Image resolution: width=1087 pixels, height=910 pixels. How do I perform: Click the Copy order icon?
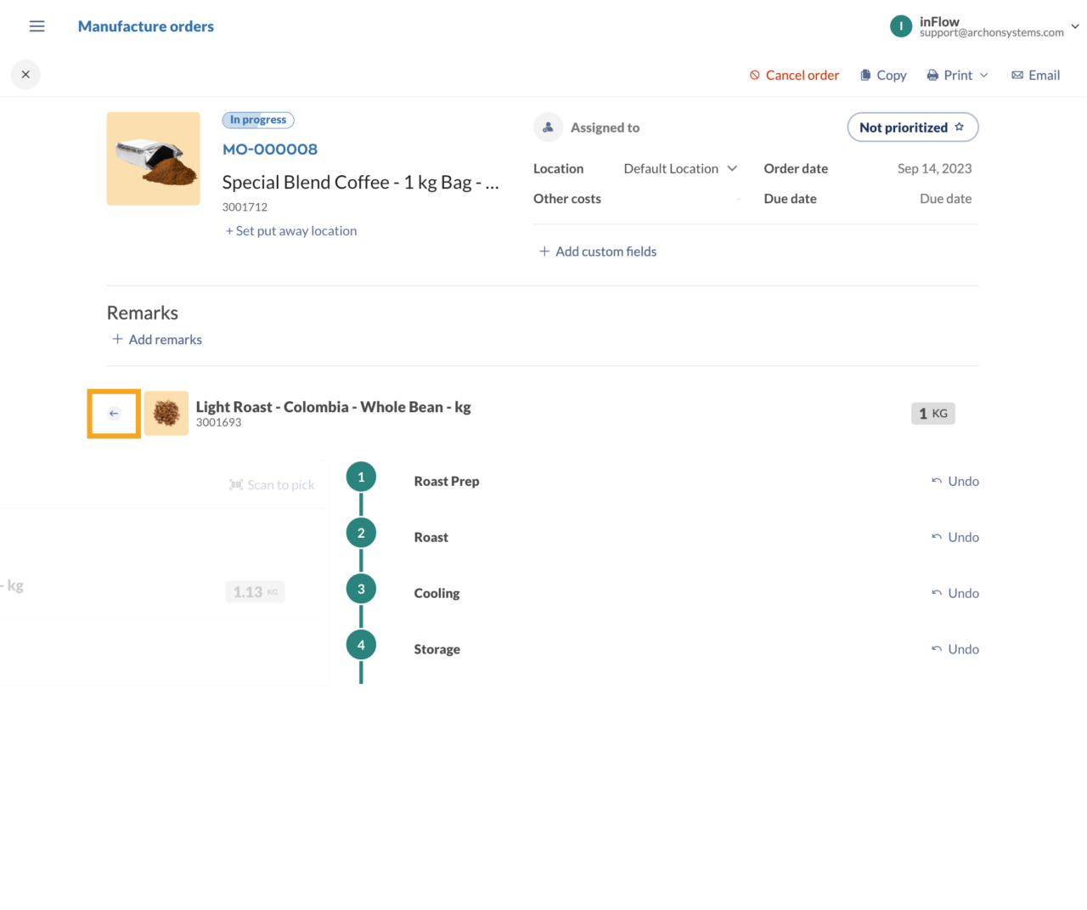coord(864,75)
